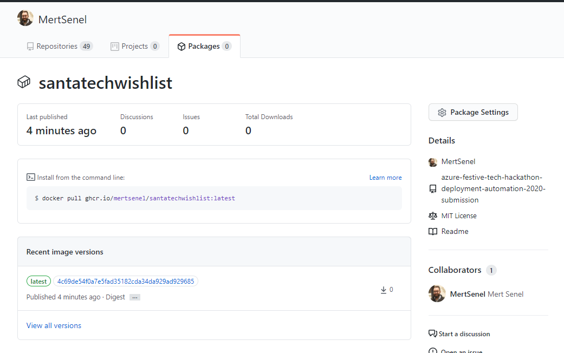Viewport: 564px width, 353px height.
Task: Open the MIT License link
Action: click(x=458, y=215)
